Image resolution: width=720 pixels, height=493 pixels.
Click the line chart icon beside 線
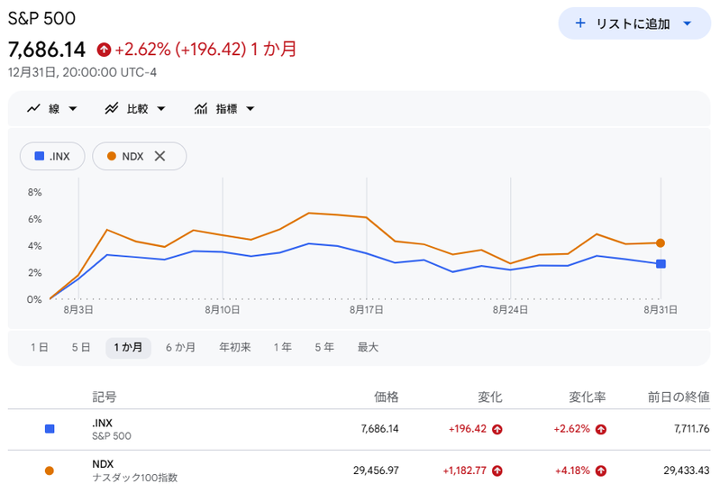pyautogui.click(x=33, y=108)
